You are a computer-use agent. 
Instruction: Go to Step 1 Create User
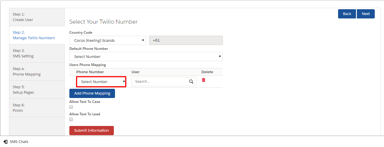pyautogui.click(x=37, y=17)
